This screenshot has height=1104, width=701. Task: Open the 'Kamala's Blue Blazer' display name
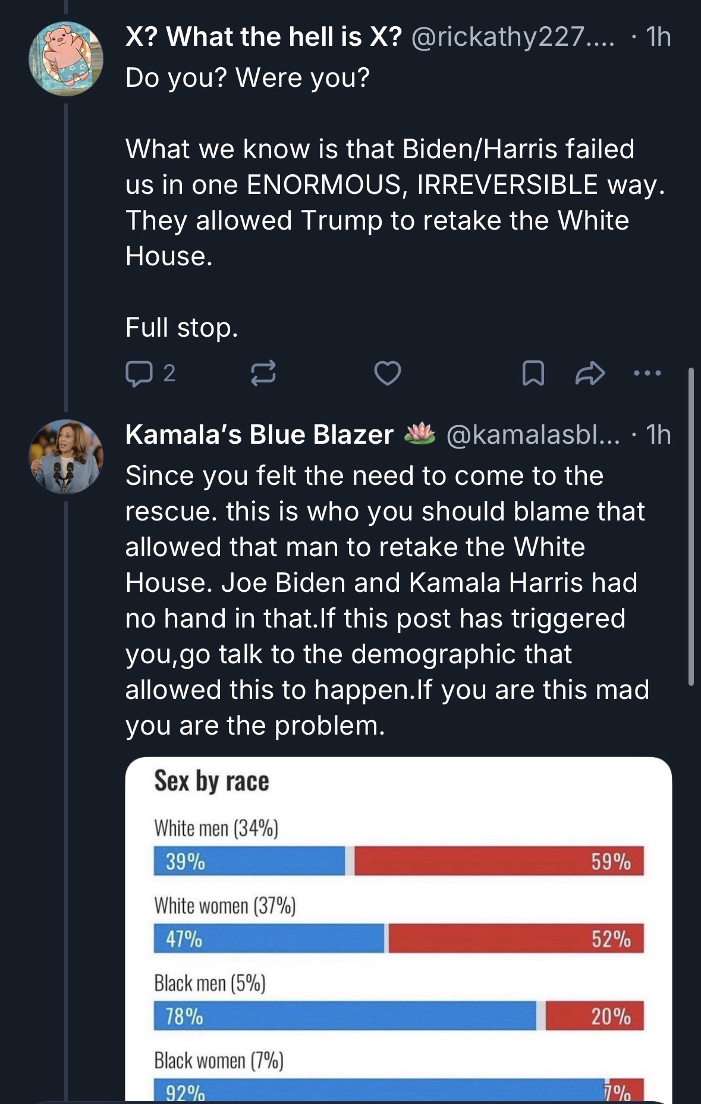pos(259,435)
